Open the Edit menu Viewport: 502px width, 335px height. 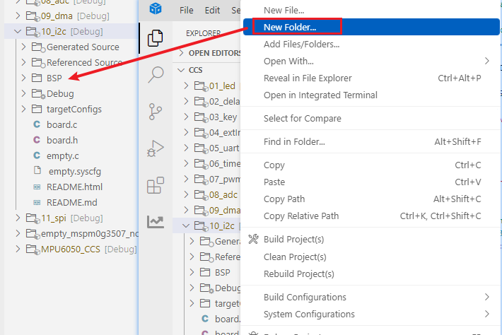pyautogui.click(x=212, y=11)
